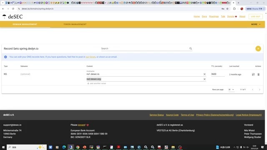Click the footer 'donate!' link

[x=82, y=125]
